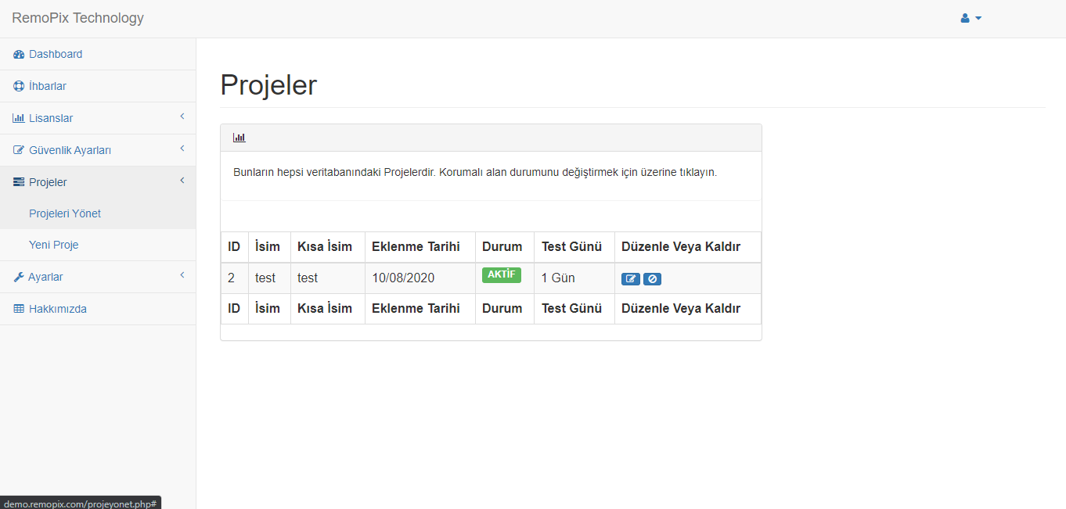Open the Dashboard link

(56, 54)
